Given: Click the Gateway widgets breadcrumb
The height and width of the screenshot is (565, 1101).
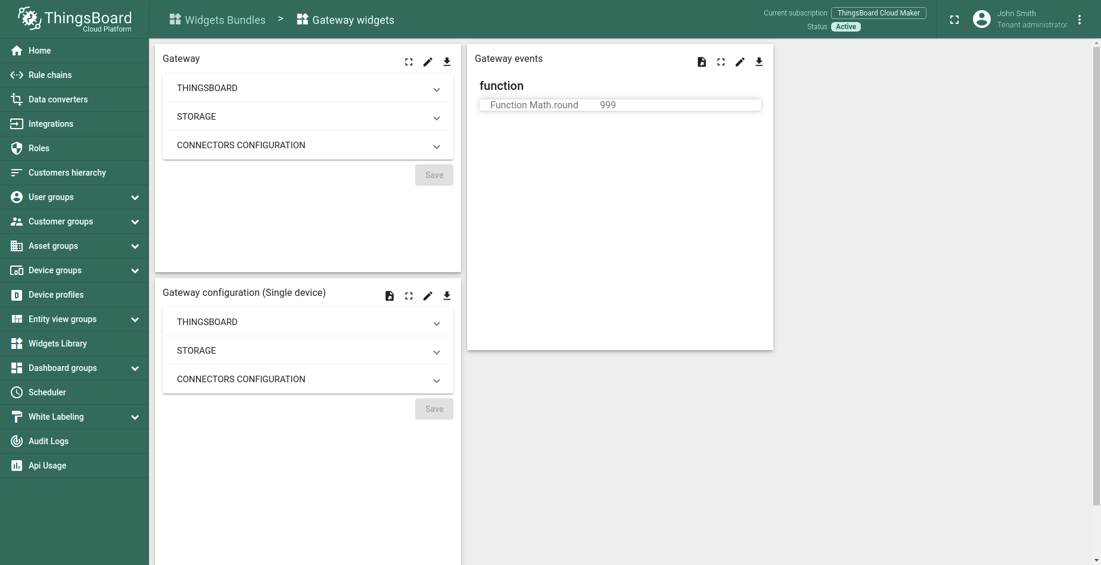Looking at the screenshot, I should click(x=346, y=20).
